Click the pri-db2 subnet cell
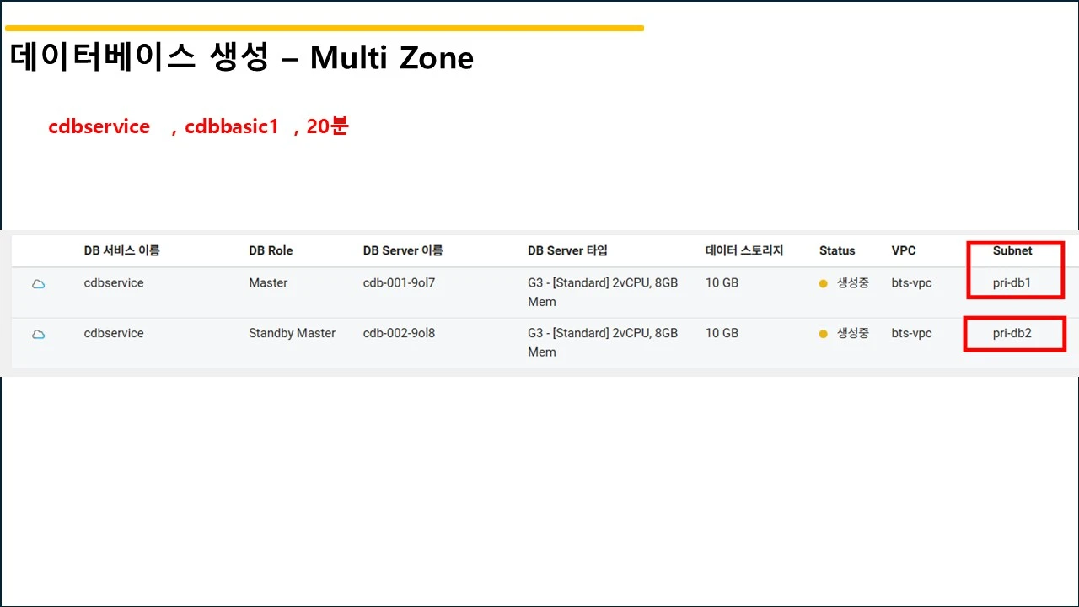This screenshot has width=1079, height=607. tap(1012, 334)
